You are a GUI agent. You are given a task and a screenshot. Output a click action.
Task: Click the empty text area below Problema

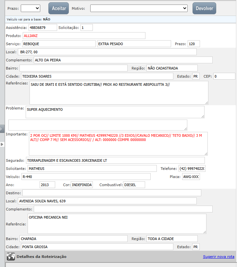[x=98, y=125]
